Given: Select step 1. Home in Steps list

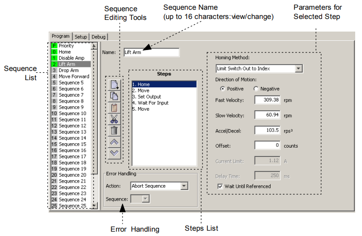Looking at the screenshot, I should 164,84.
